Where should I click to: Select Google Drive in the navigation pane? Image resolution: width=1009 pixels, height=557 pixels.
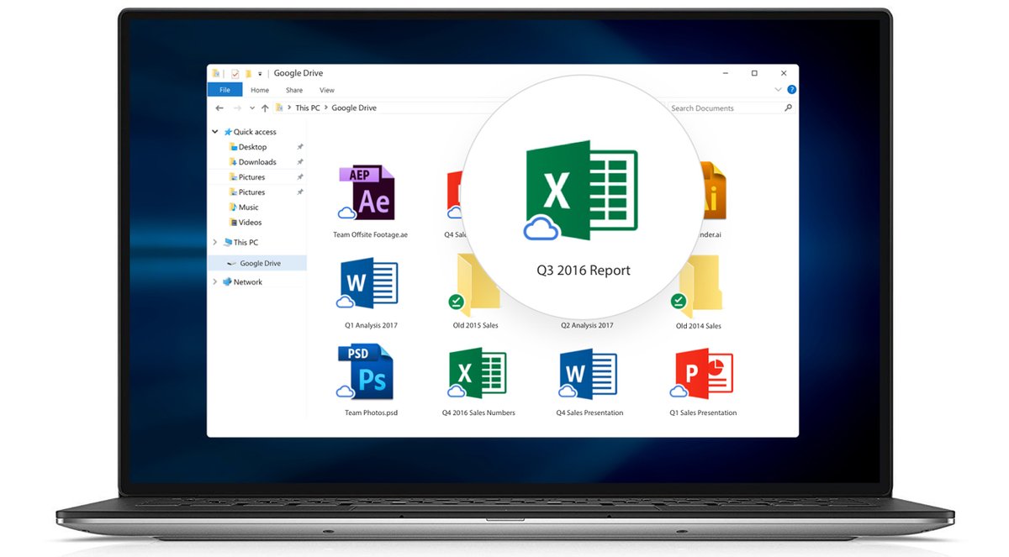[257, 263]
